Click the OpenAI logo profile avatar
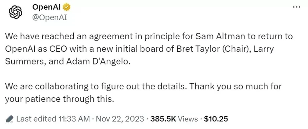 [x=16, y=12]
